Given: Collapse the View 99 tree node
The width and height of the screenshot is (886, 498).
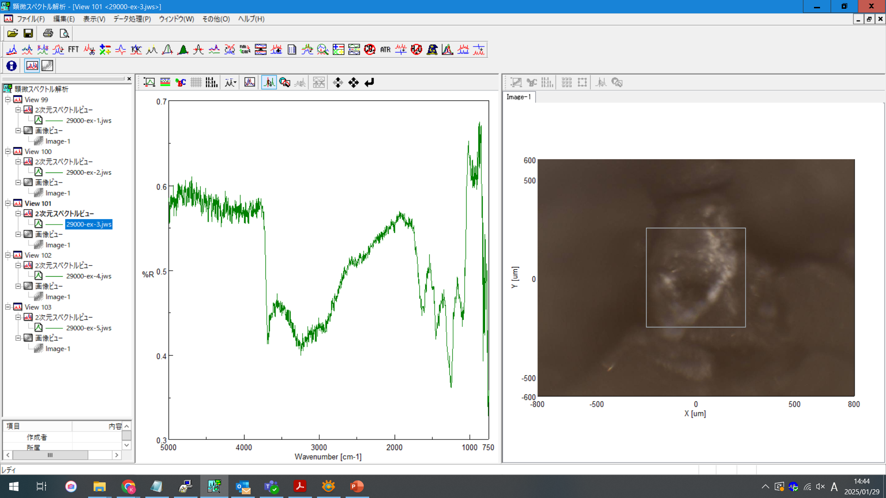Looking at the screenshot, I should coord(7,100).
